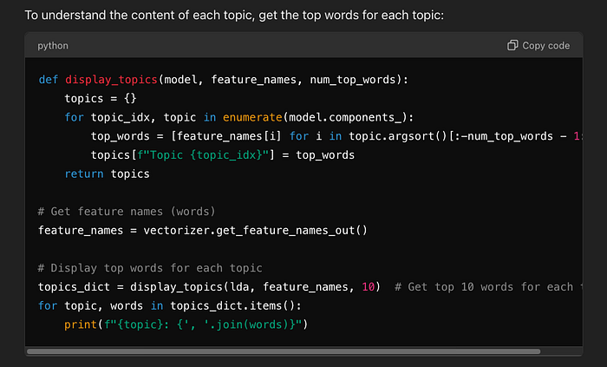The width and height of the screenshot is (607, 367).
Task: Click the red display_topics function name
Action: click(x=111, y=79)
